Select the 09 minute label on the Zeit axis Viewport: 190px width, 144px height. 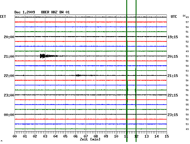coord(106,136)
